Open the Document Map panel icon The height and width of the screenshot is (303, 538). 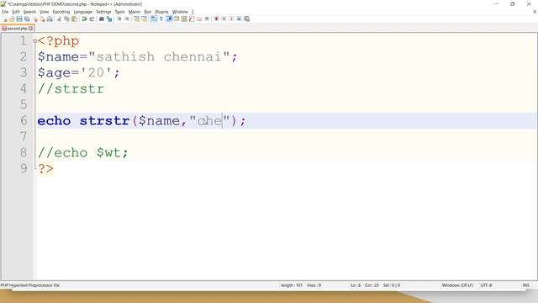(x=184, y=19)
